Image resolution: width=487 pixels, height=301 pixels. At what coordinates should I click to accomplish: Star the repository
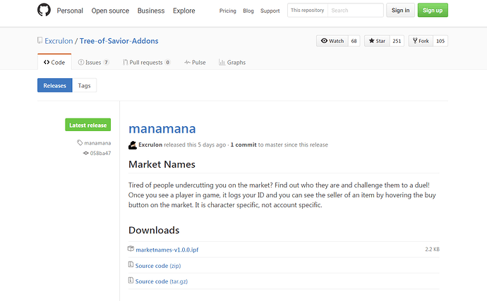coord(376,41)
